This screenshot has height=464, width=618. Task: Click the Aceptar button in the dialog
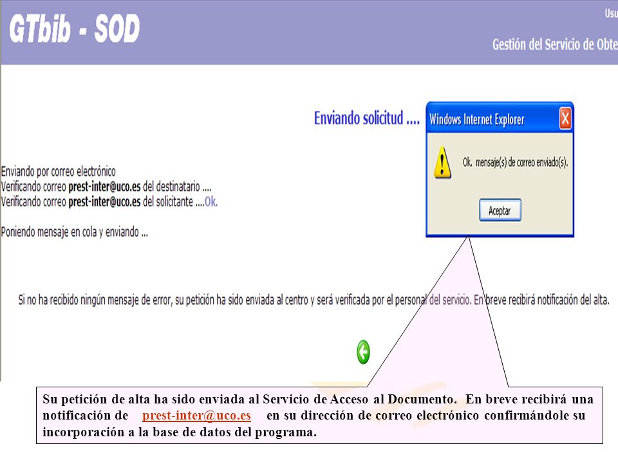tap(500, 210)
